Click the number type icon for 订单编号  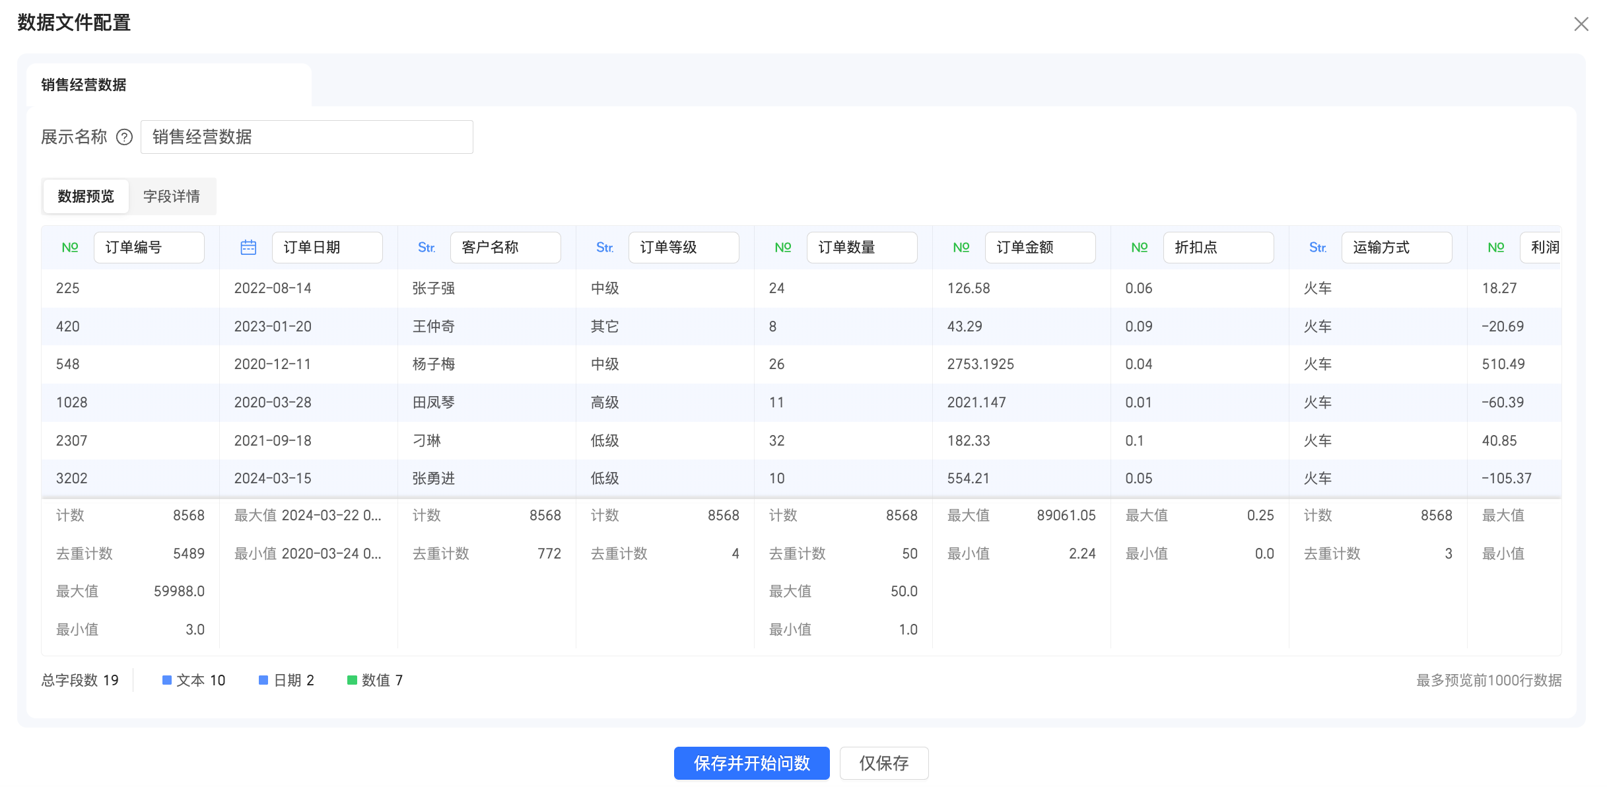pos(70,248)
